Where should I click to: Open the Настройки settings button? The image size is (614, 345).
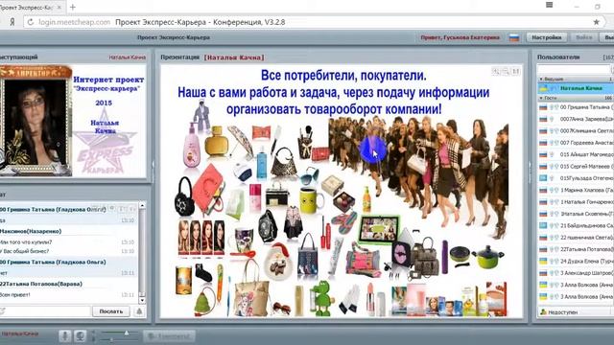547,37
